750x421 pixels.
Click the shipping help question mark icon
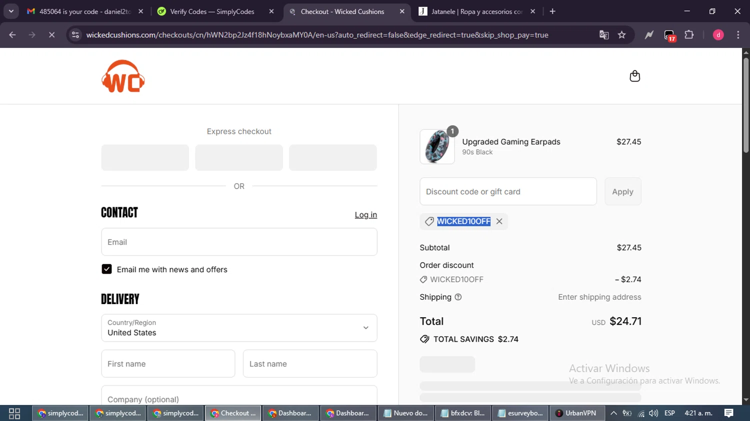[x=458, y=297]
